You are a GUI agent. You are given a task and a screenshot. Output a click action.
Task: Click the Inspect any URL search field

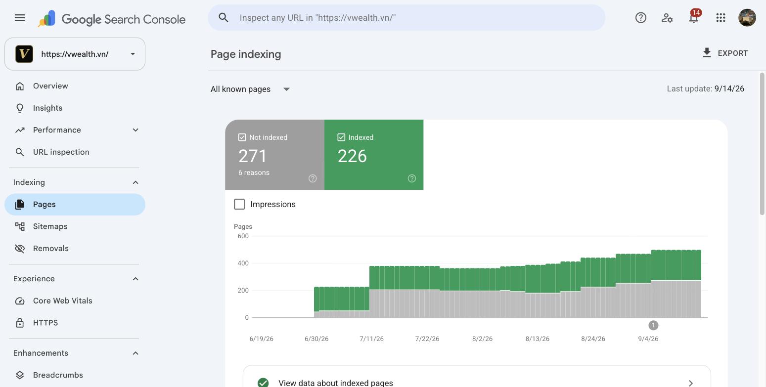(x=406, y=18)
